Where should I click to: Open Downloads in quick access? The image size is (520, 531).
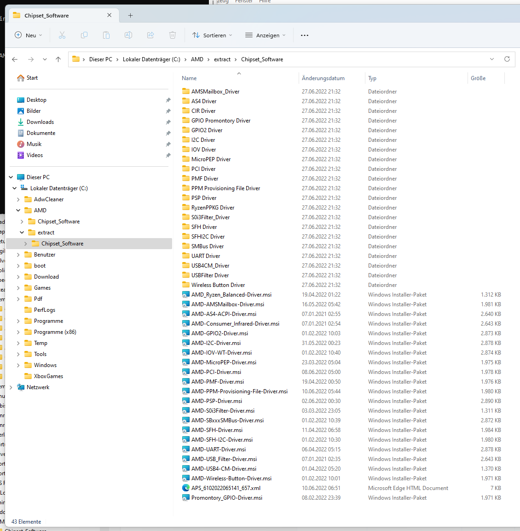[35, 122]
